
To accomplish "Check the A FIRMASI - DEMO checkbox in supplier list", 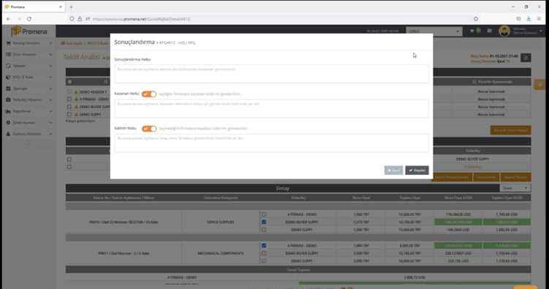I will click(x=69, y=99).
